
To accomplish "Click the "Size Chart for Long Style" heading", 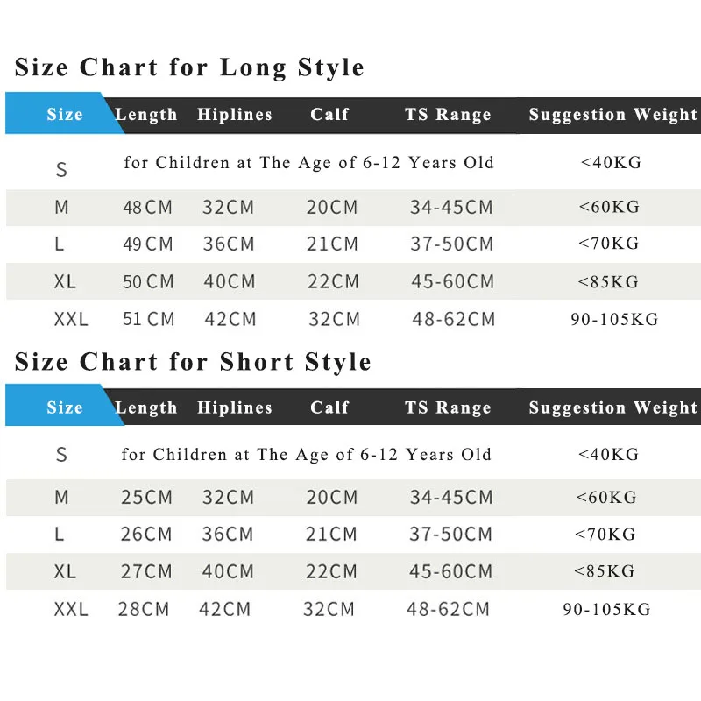I will [x=189, y=67].
